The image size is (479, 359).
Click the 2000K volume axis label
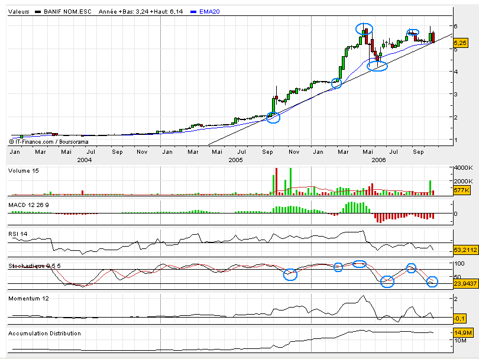click(463, 181)
